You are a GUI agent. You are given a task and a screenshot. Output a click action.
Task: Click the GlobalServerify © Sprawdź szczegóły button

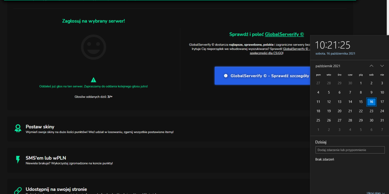262,76
